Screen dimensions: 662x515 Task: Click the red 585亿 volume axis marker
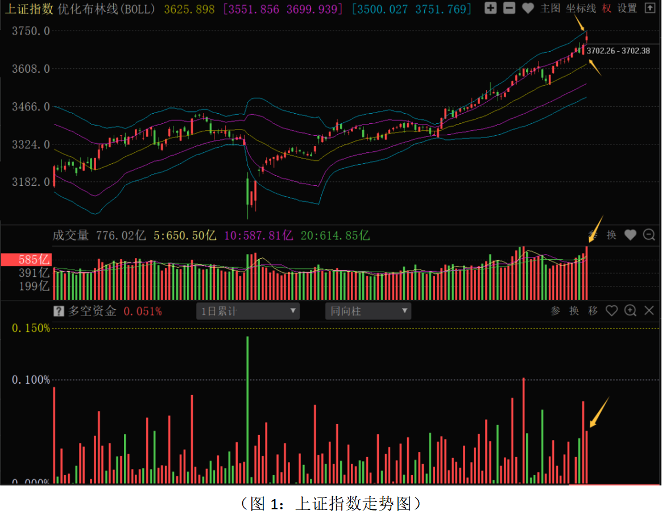[26, 259]
